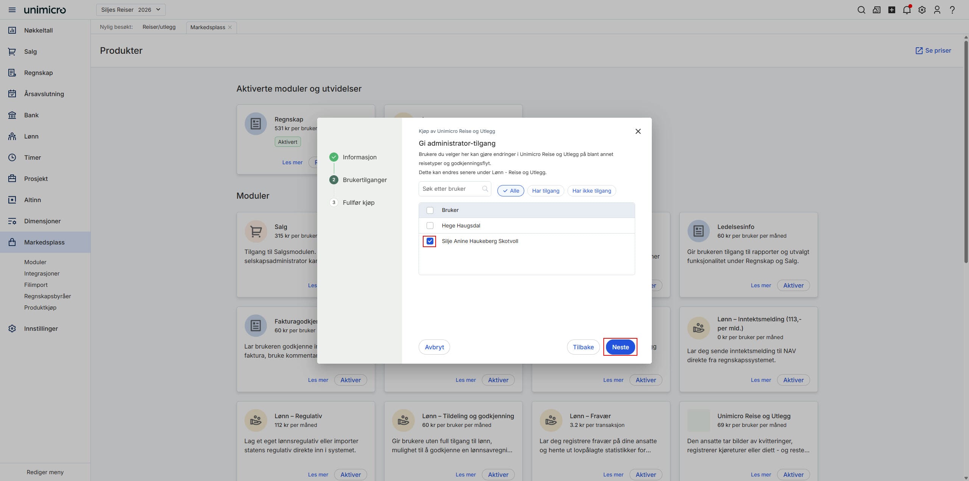Click the search magnifier icon in top bar
Image resolution: width=969 pixels, height=481 pixels.
pyautogui.click(x=861, y=10)
